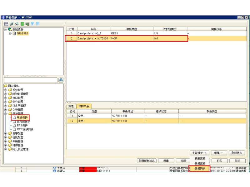Select EPS保护 in the navigation tree
This screenshot has height=187, width=250.
click(22, 125)
